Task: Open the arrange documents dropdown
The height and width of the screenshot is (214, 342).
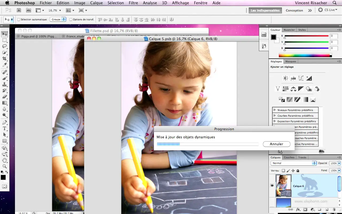Action: (69, 10)
